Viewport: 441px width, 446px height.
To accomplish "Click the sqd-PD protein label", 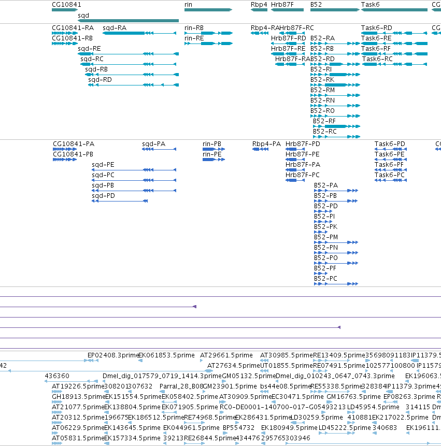I will (x=103, y=195).
